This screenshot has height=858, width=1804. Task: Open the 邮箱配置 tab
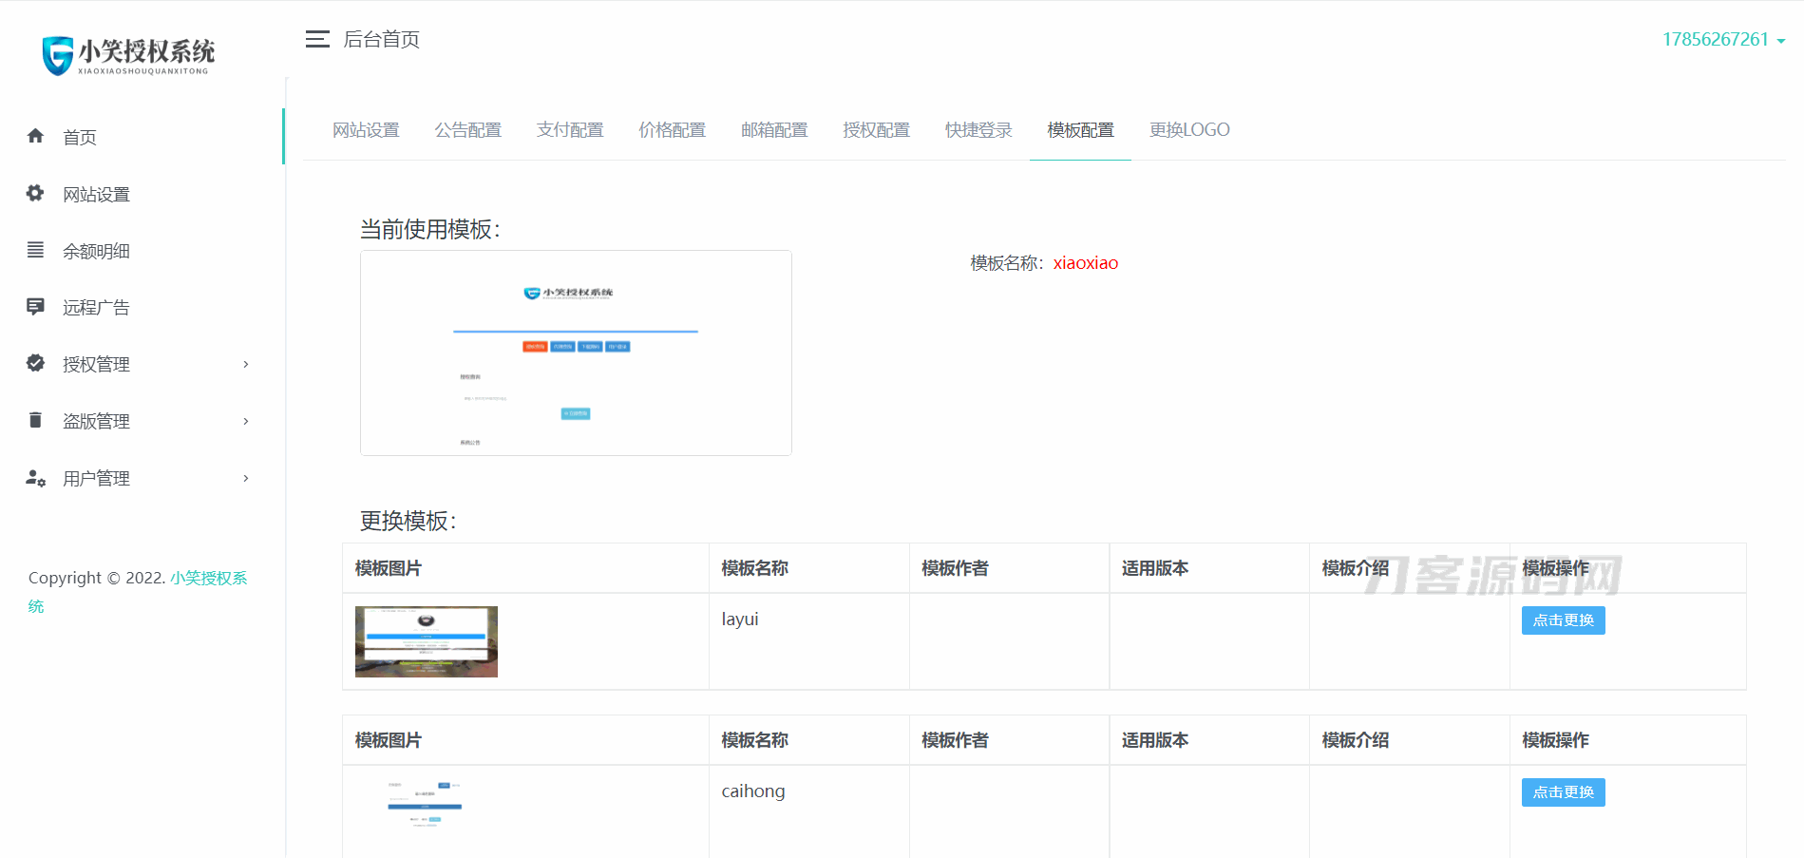(774, 130)
